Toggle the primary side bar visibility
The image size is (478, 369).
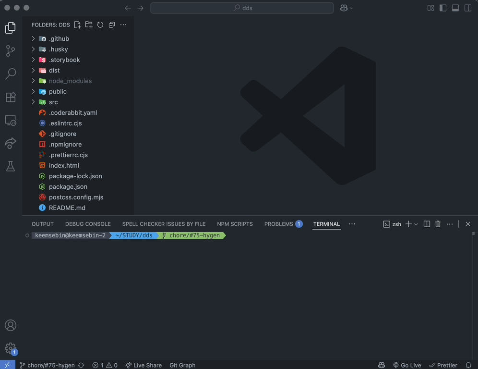pyautogui.click(x=443, y=8)
